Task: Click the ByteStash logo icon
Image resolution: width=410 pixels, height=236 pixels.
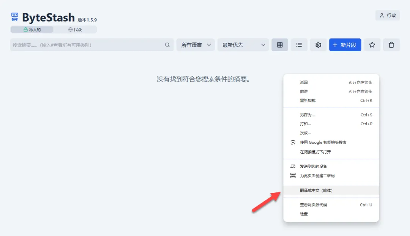Action: (x=15, y=17)
